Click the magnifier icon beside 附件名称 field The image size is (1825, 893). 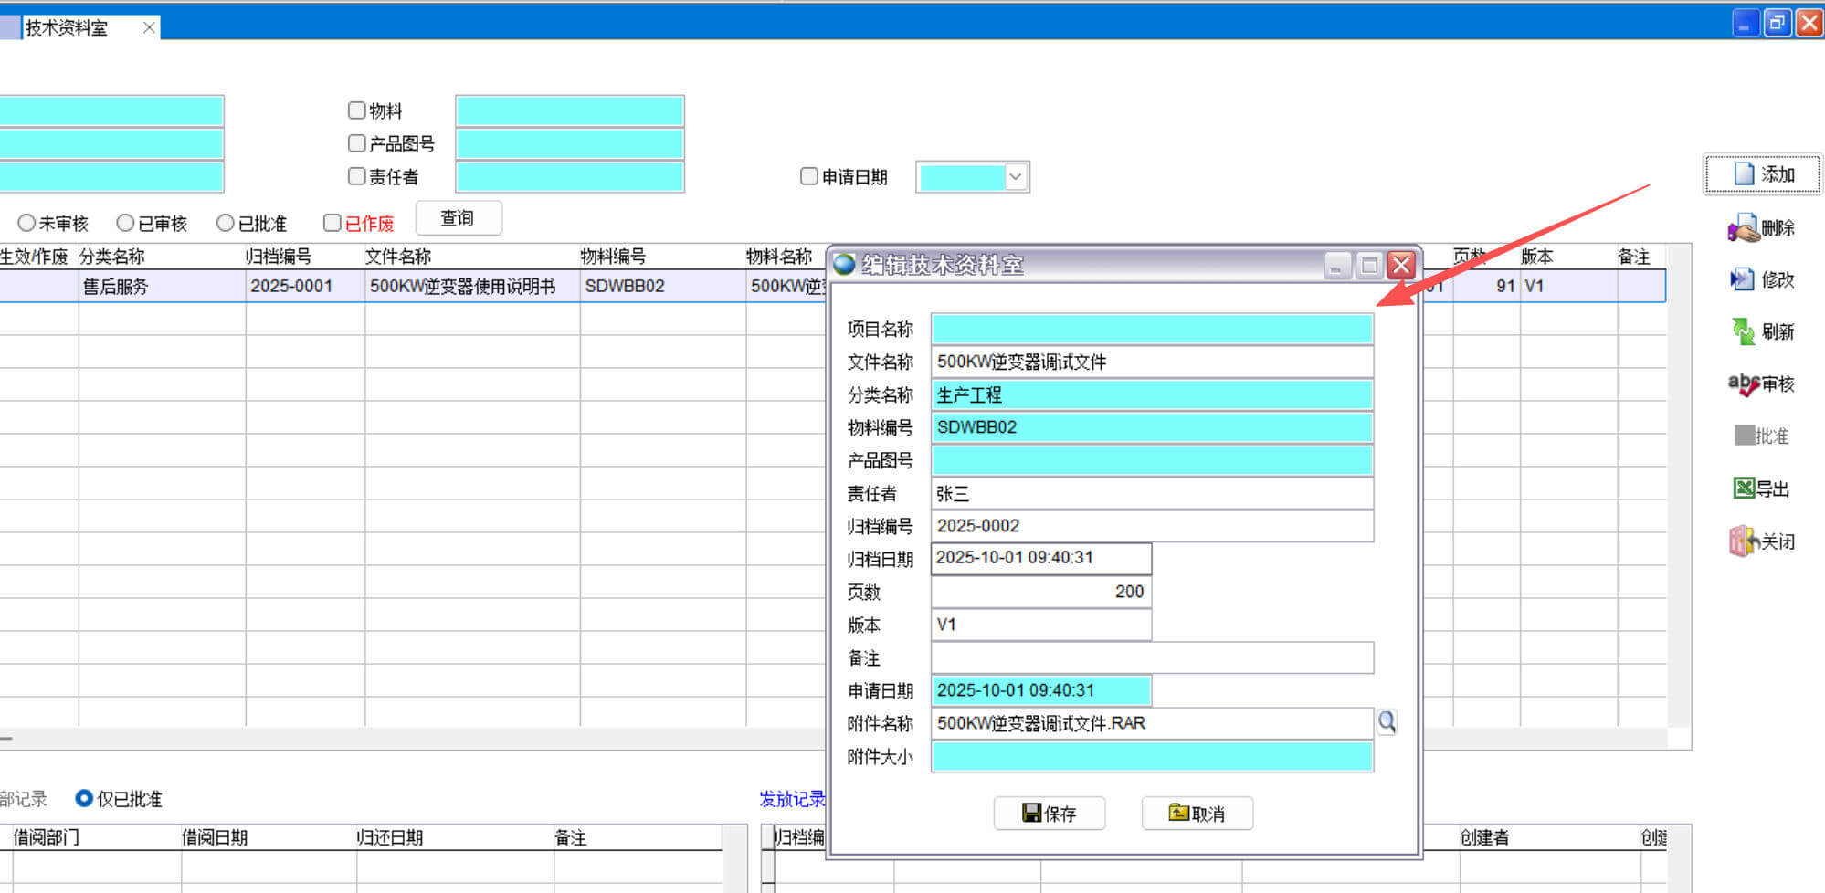pyautogui.click(x=1387, y=722)
